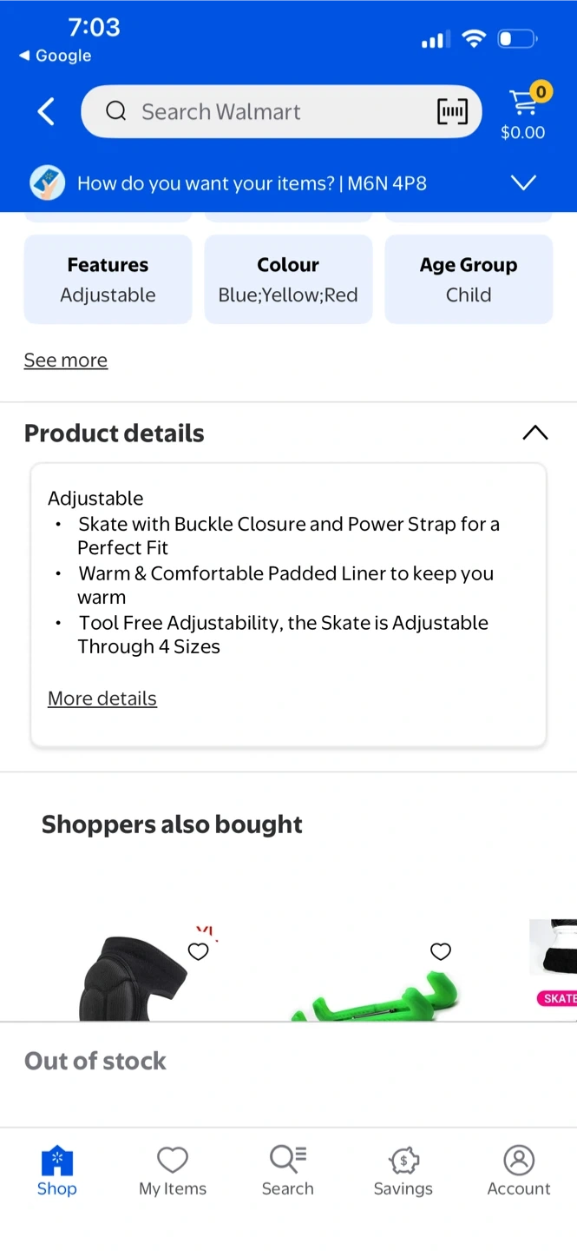Tap the delivery location pin icon
This screenshot has height=1251, width=577.
(48, 183)
